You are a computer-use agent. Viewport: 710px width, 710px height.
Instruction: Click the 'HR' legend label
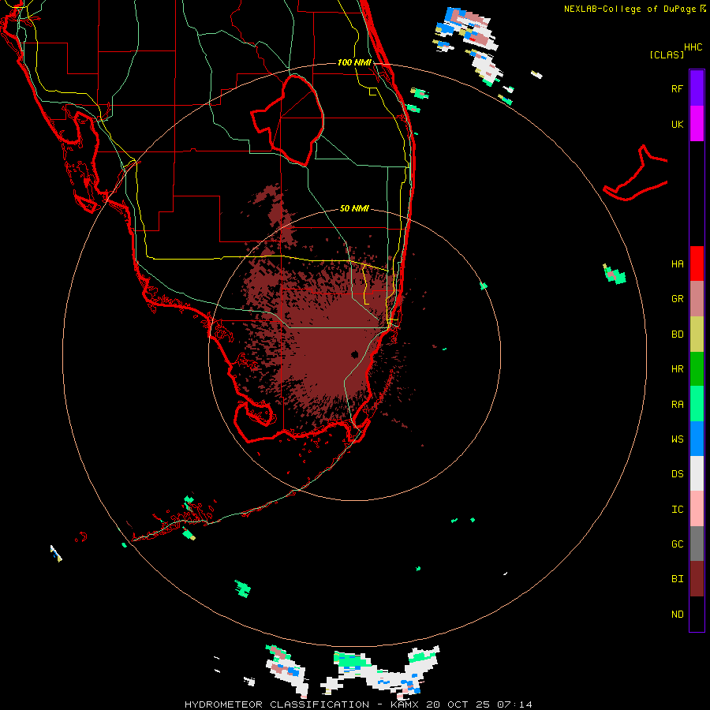[677, 369]
